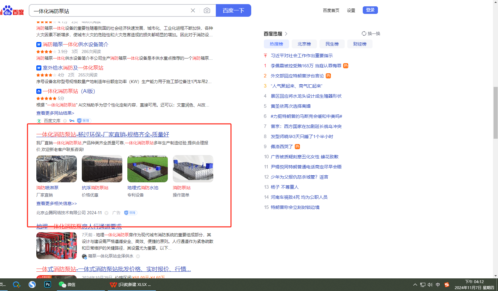Click the Sogou browser taskbar icon

(32, 284)
